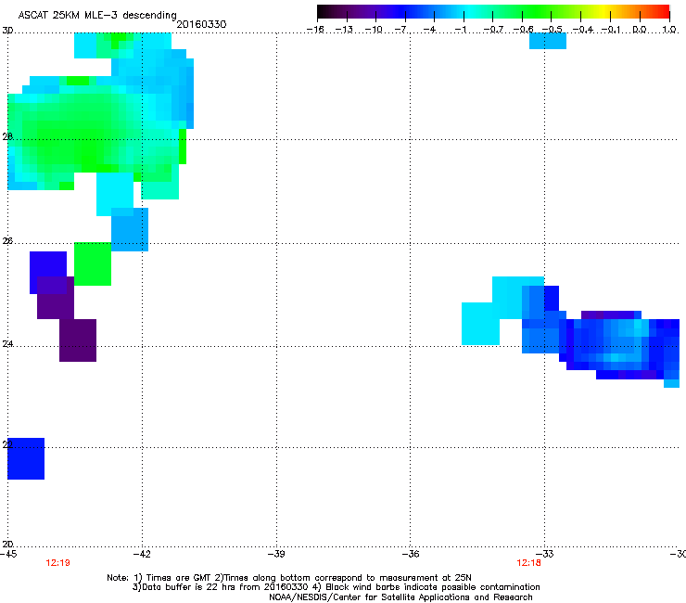Click the colorbar label "-0.4"
This screenshot has height=603, width=686.
[x=582, y=30]
